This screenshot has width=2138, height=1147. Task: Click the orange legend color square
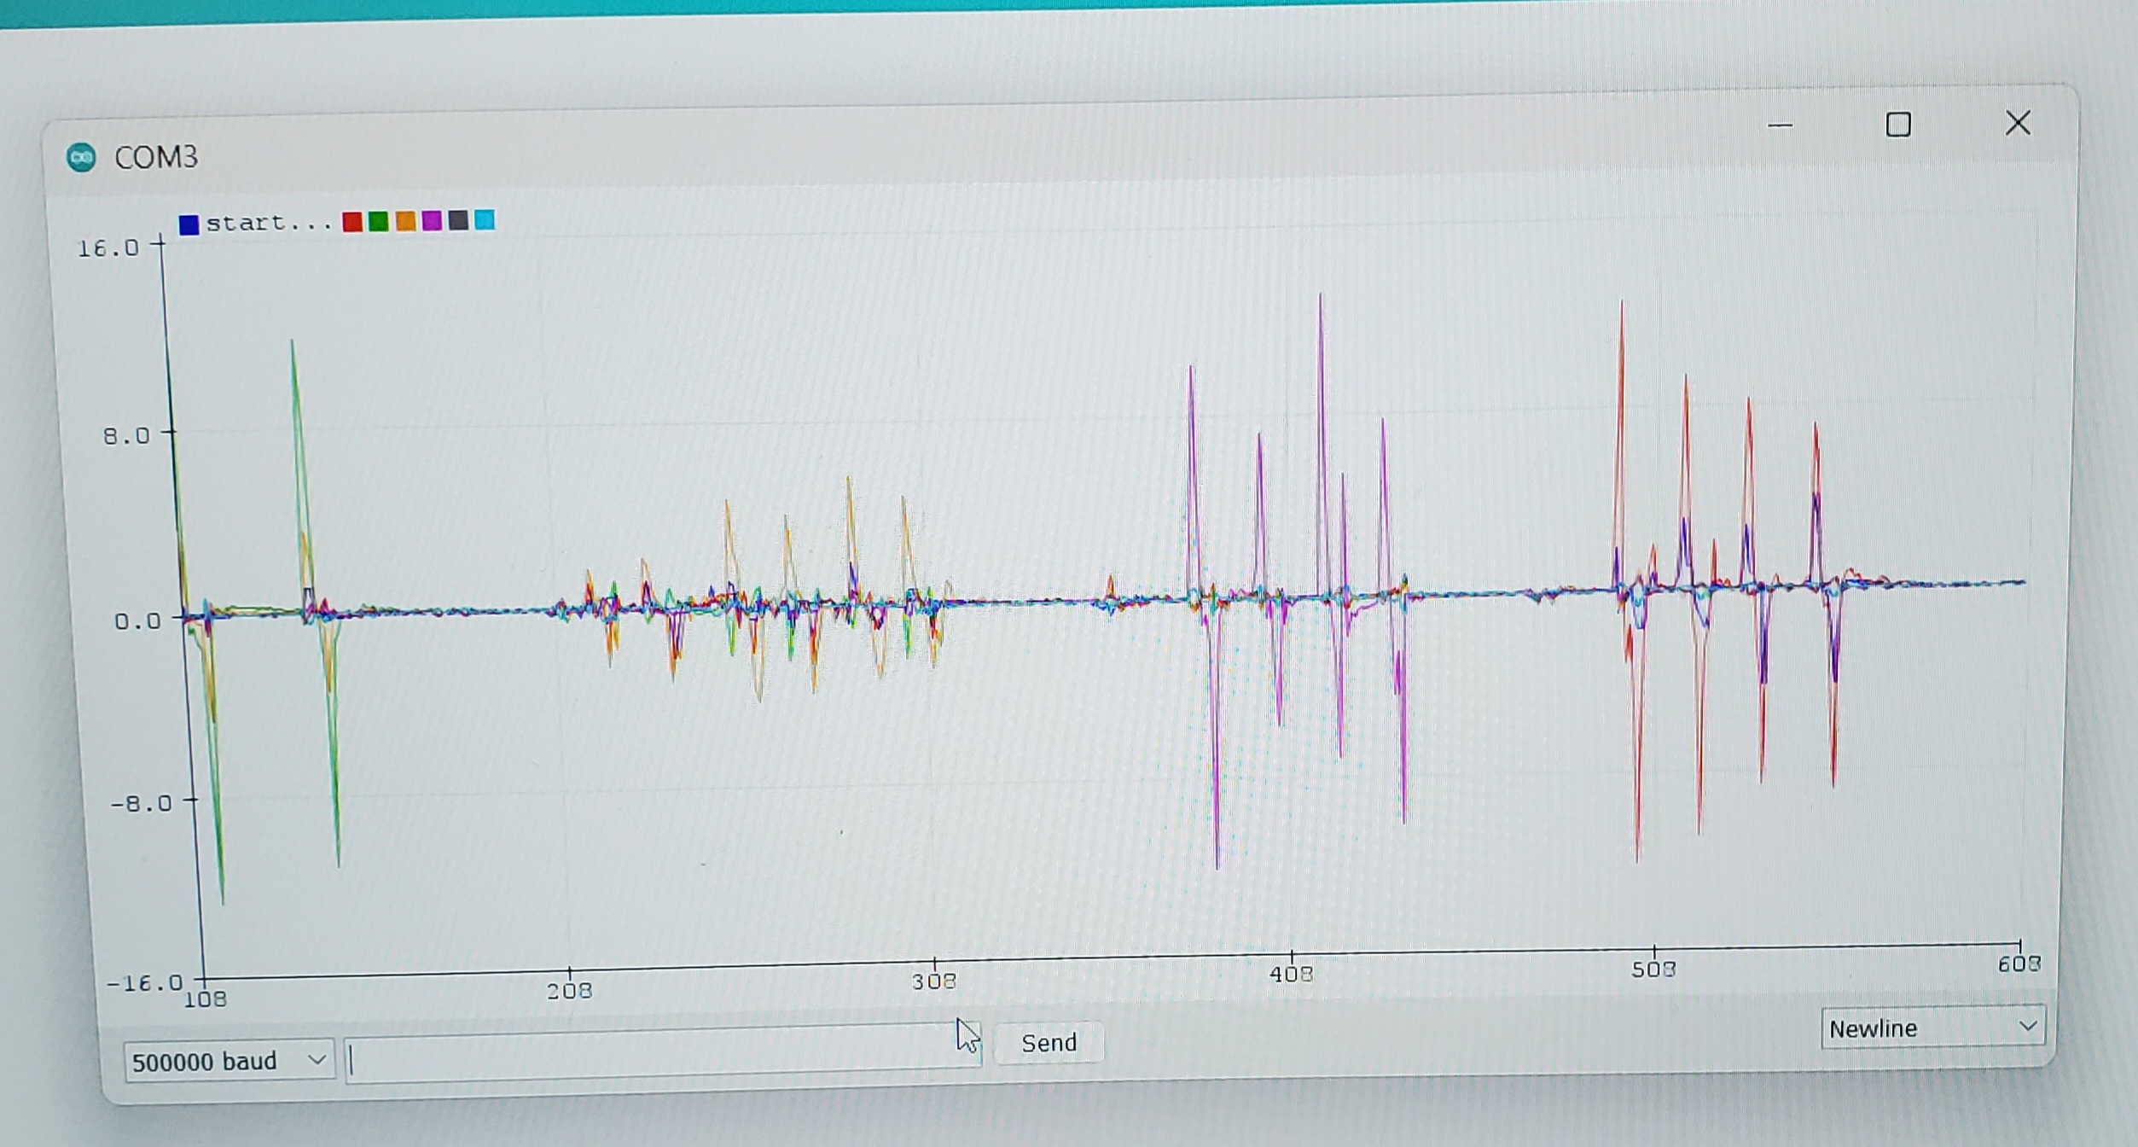pyautogui.click(x=405, y=222)
